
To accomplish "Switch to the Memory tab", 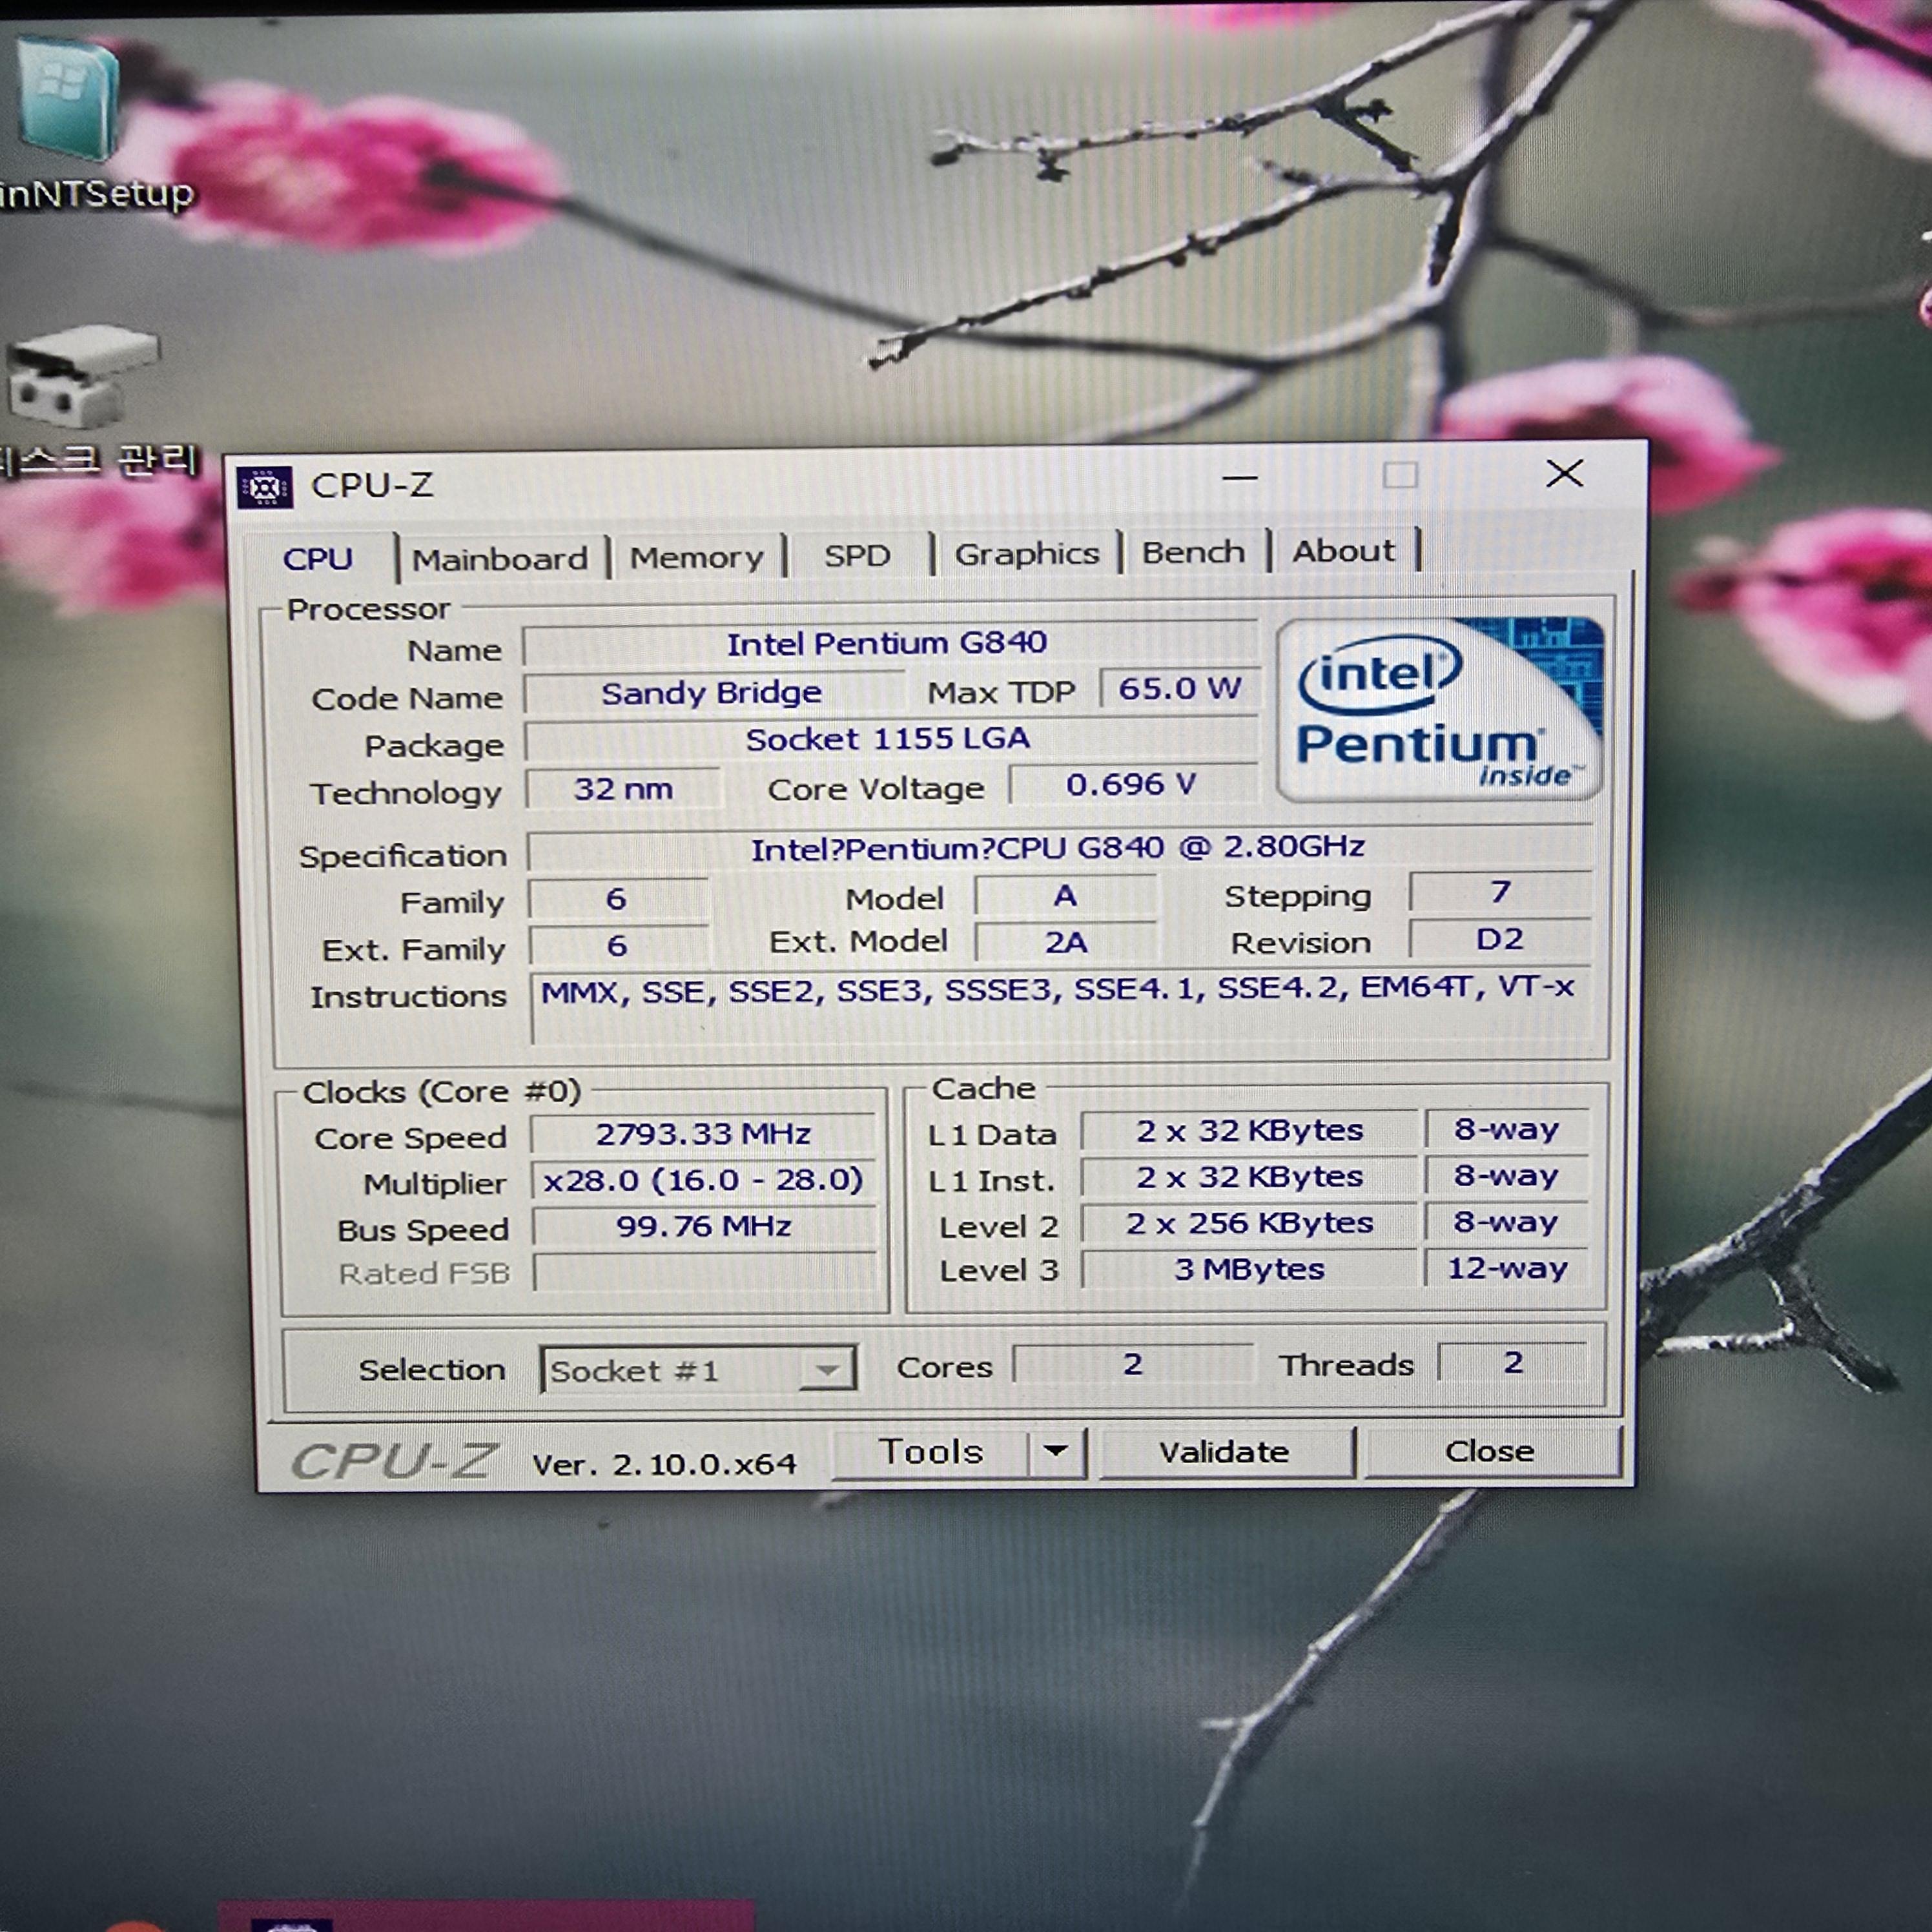I will [x=696, y=557].
